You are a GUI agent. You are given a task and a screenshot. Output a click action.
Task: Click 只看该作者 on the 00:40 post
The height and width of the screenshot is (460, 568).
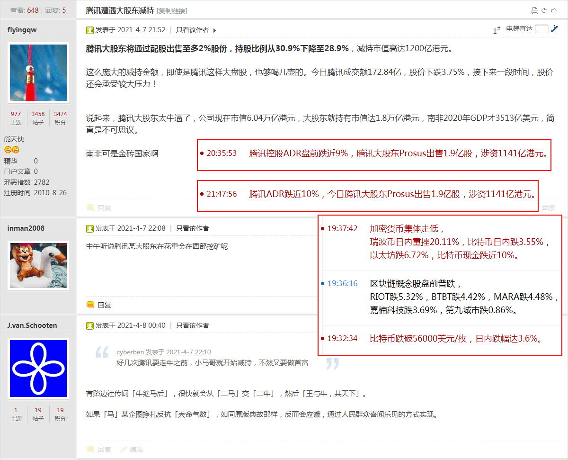tap(193, 325)
